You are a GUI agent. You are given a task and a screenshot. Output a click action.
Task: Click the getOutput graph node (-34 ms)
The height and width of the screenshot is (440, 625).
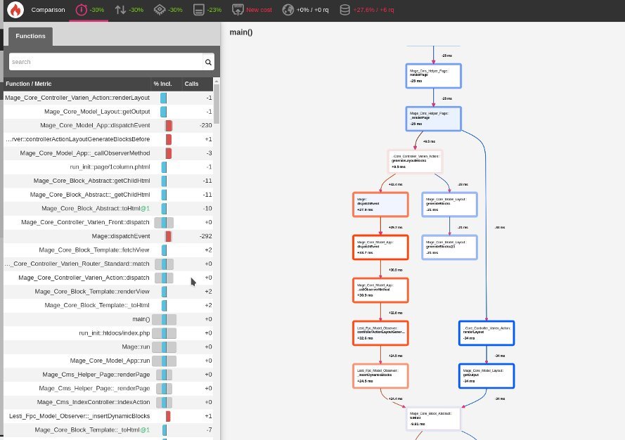pyautogui.click(x=487, y=376)
